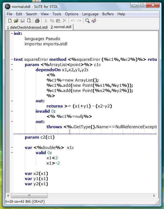The image size is (164, 209).
Task: Open the View menu
Action: click(x=45, y=14)
